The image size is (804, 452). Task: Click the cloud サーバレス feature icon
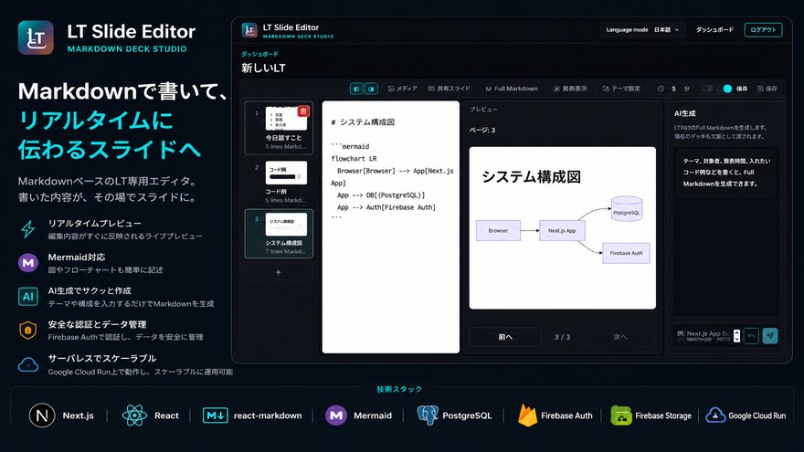click(28, 364)
